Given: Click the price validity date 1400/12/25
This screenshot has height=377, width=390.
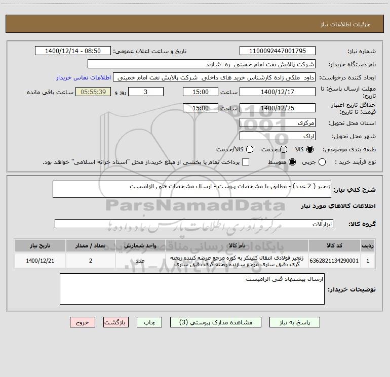Looking at the screenshot, I should click(278, 108).
